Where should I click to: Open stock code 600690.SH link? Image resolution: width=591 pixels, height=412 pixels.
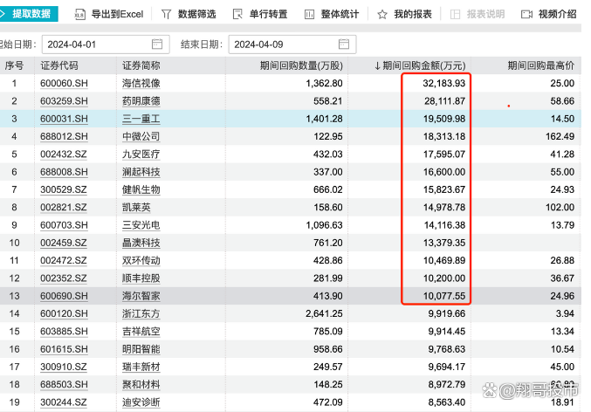tap(64, 296)
